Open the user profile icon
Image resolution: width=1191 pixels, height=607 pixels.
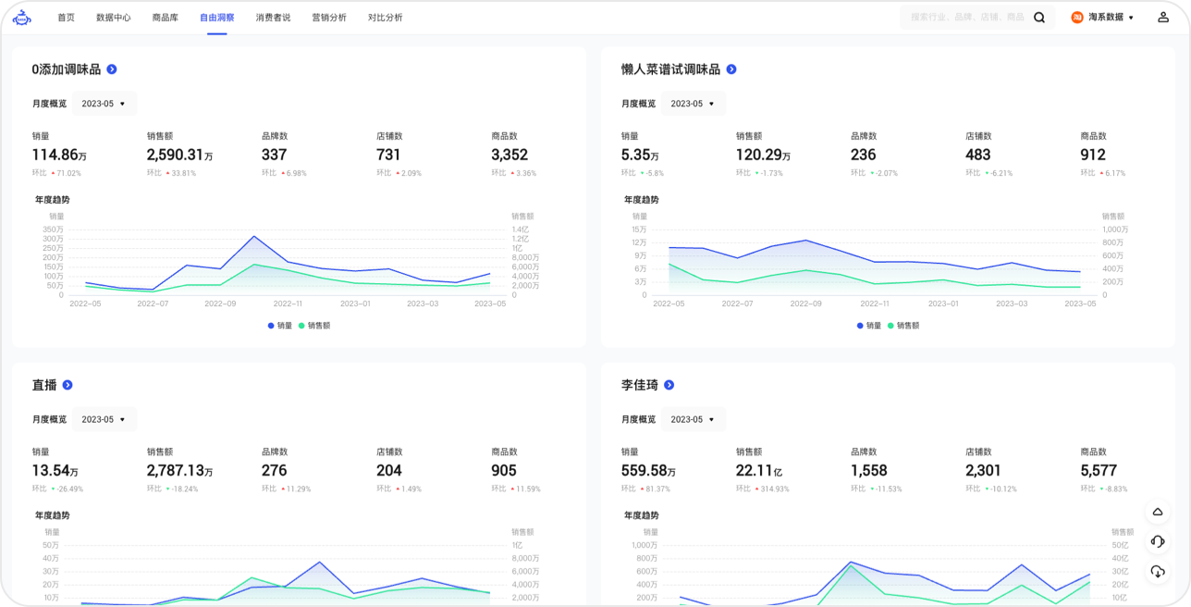(1163, 18)
